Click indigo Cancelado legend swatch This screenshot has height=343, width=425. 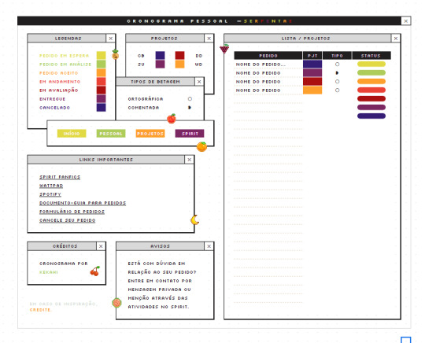(x=101, y=108)
